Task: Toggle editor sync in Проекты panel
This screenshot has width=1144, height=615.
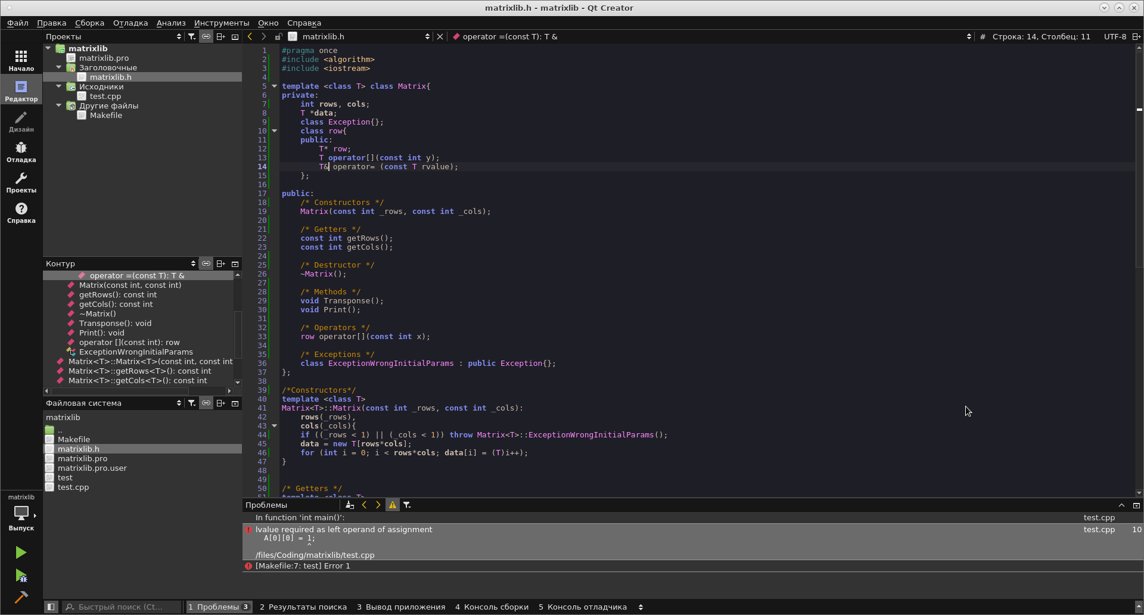Action: 206,36
